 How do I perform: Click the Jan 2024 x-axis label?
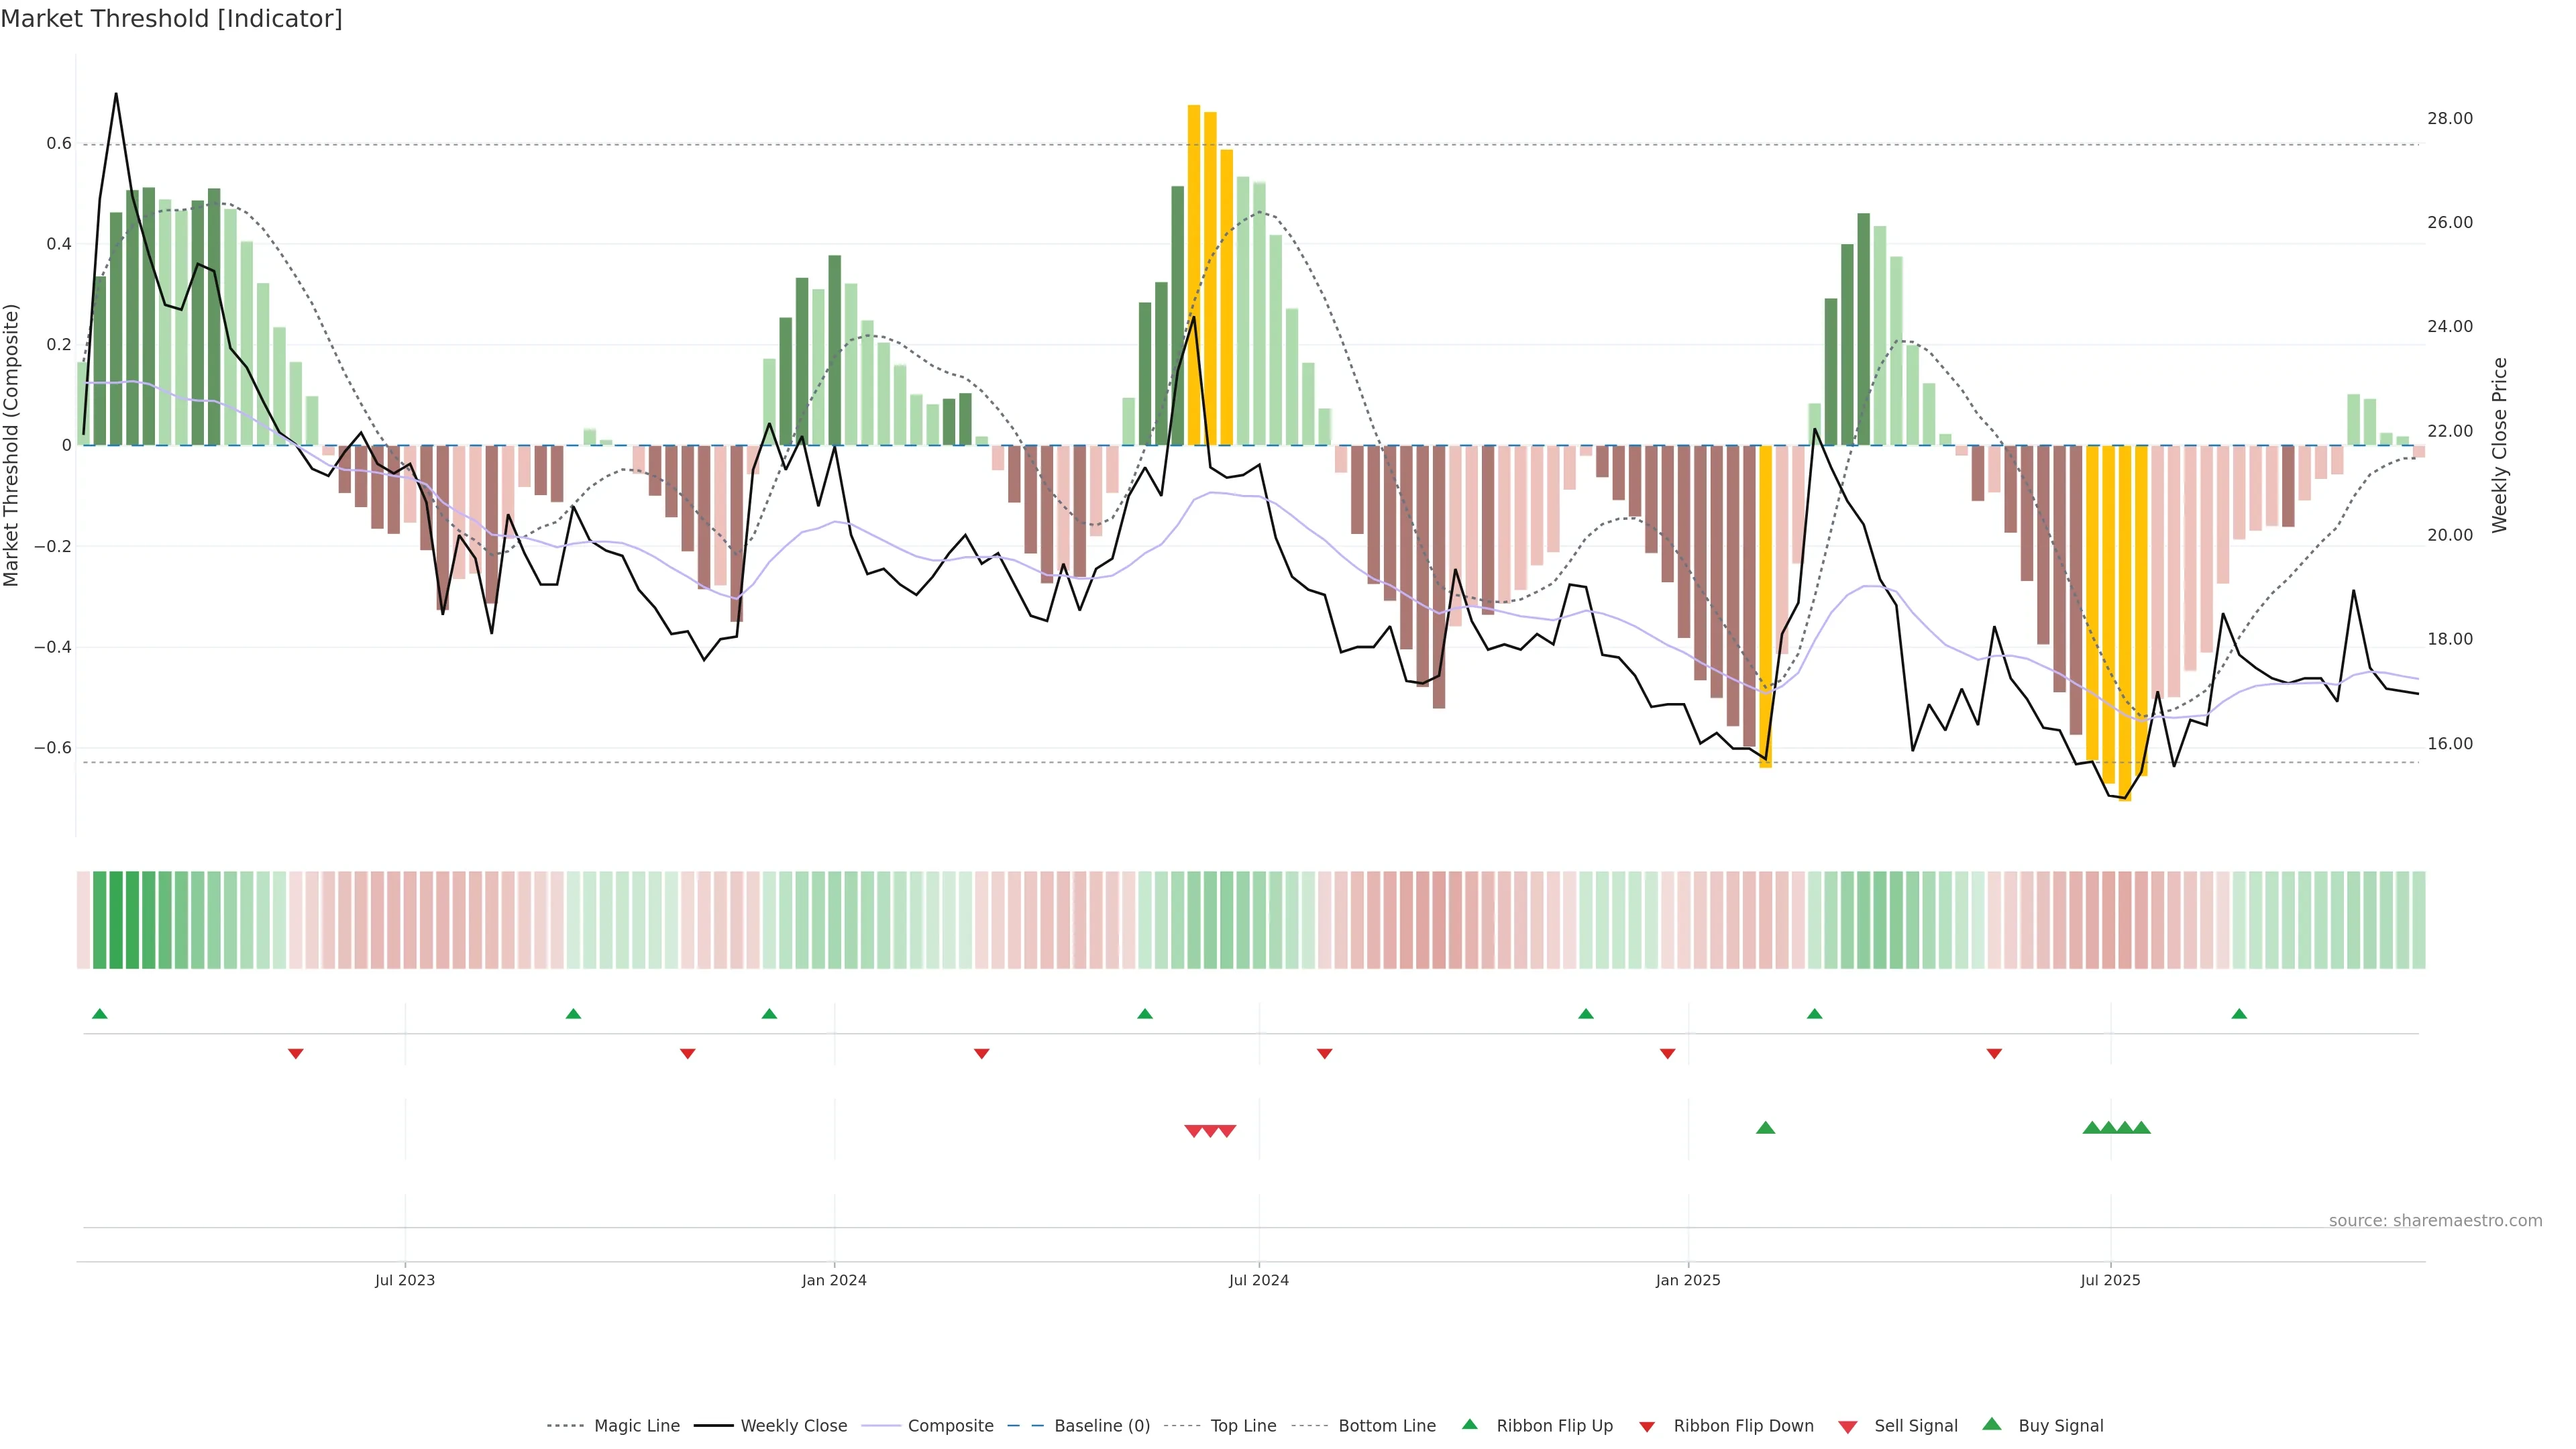(834, 1280)
